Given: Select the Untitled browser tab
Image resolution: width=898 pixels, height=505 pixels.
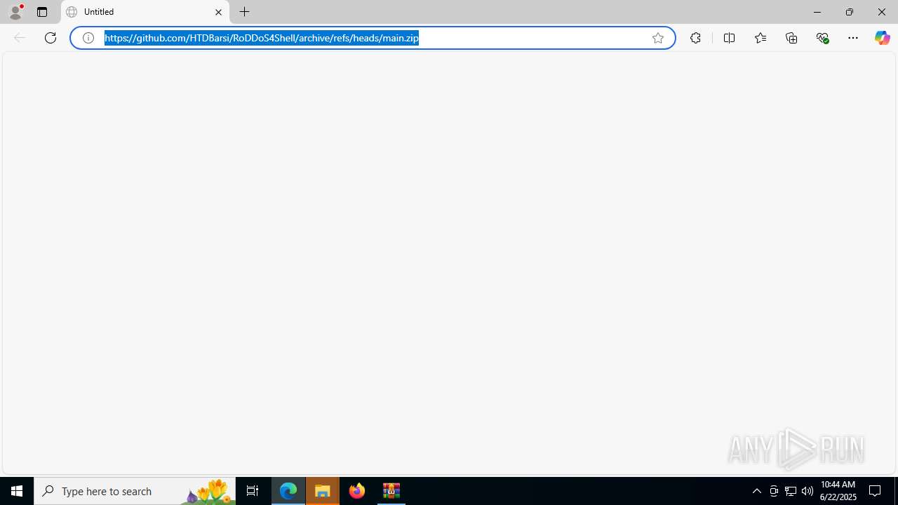Looking at the screenshot, I should [145, 12].
